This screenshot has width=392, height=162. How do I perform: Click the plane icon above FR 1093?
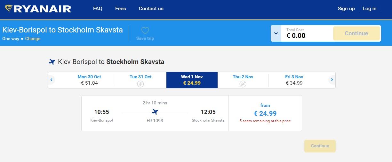(155, 112)
